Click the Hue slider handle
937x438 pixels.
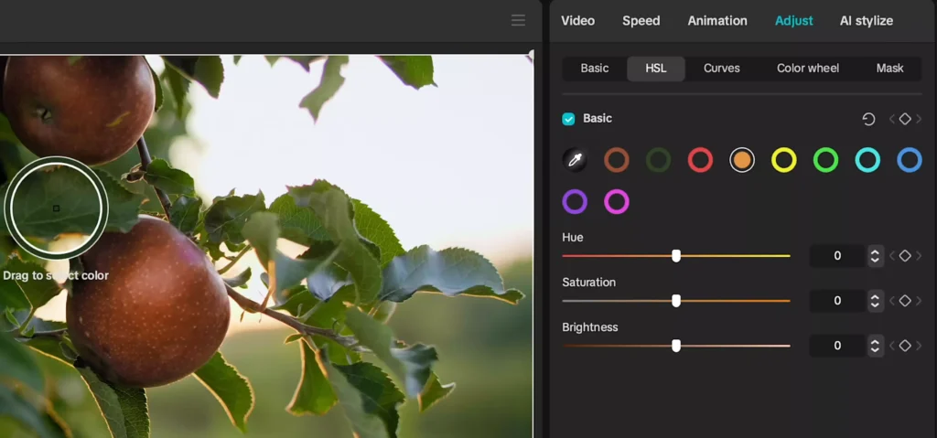(x=676, y=256)
